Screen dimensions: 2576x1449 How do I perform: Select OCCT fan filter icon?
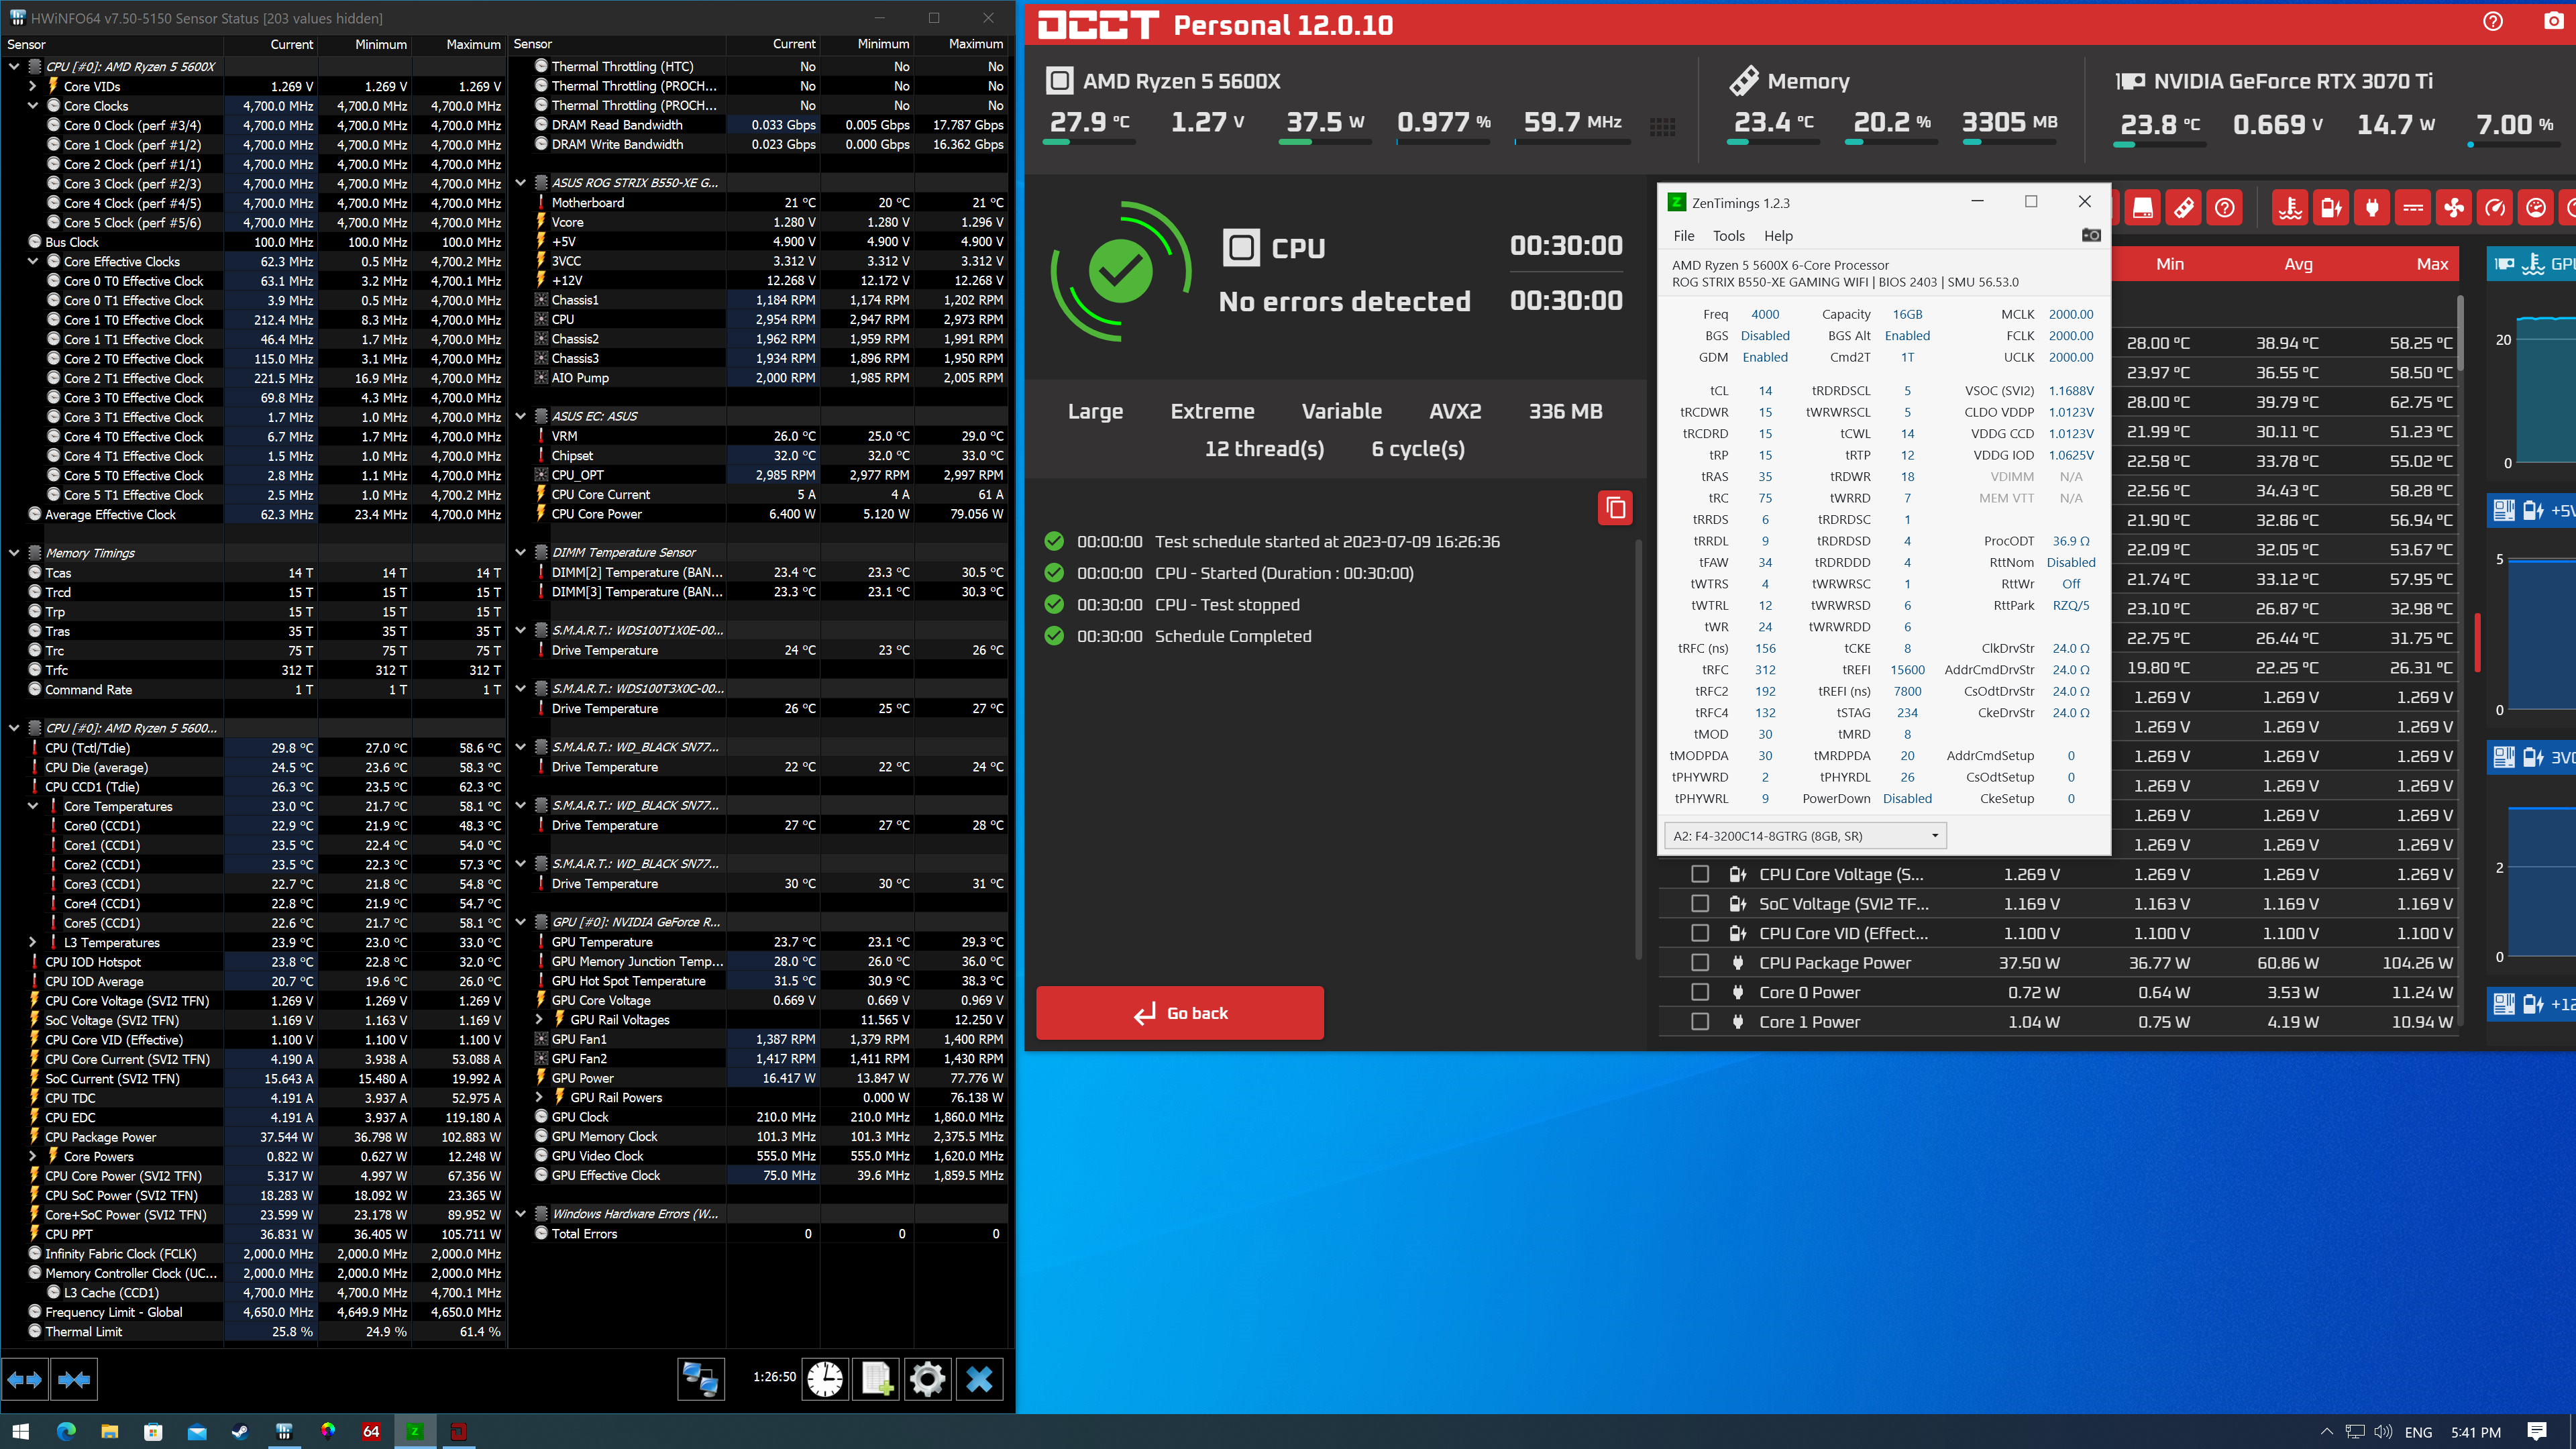pyautogui.click(x=2454, y=208)
